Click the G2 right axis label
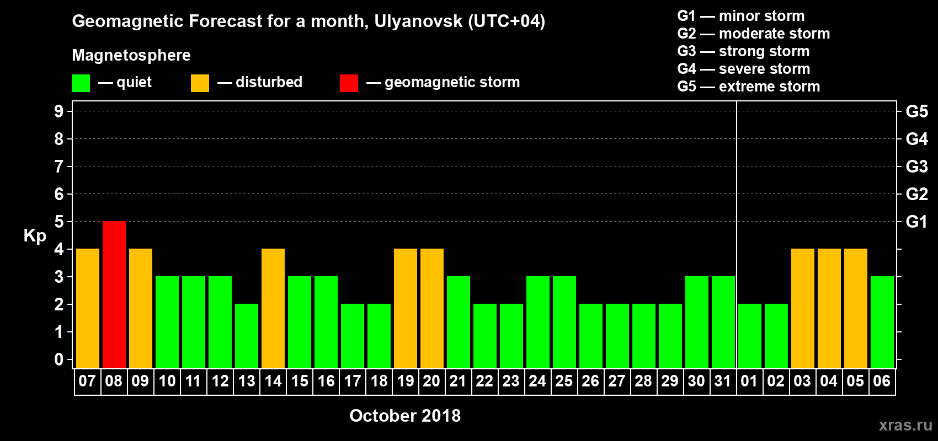This screenshot has width=938, height=441. click(916, 194)
